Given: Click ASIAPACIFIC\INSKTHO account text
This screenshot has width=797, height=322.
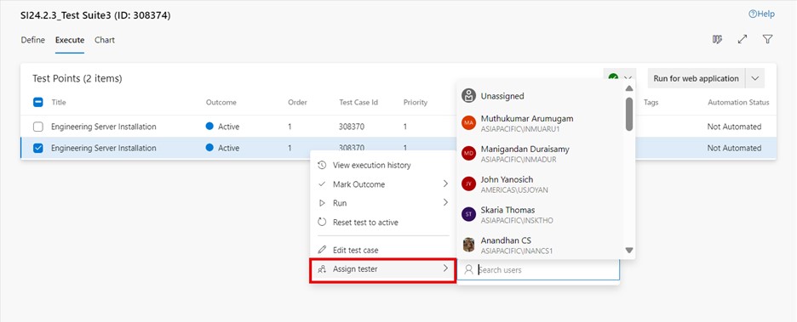Looking at the screenshot, I should pyautogui.click(x=517, y=221).
